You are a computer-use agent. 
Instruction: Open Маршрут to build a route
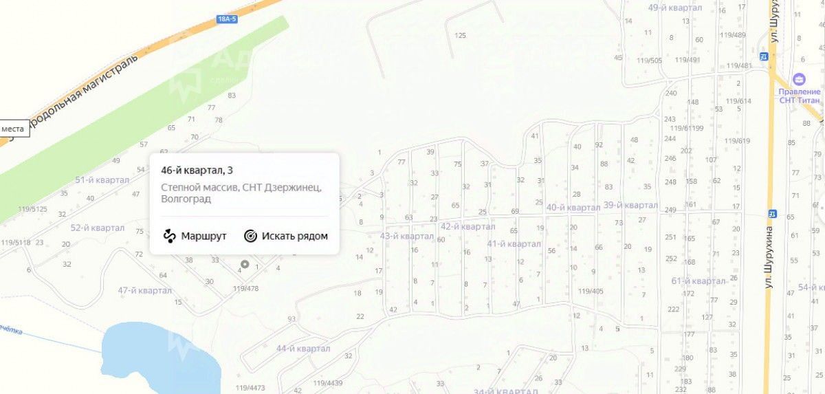[x=195, y=237]
